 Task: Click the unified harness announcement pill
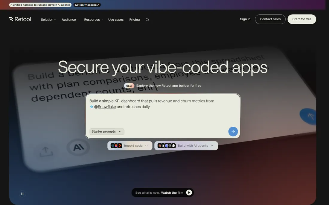click(x=40, y=5)
